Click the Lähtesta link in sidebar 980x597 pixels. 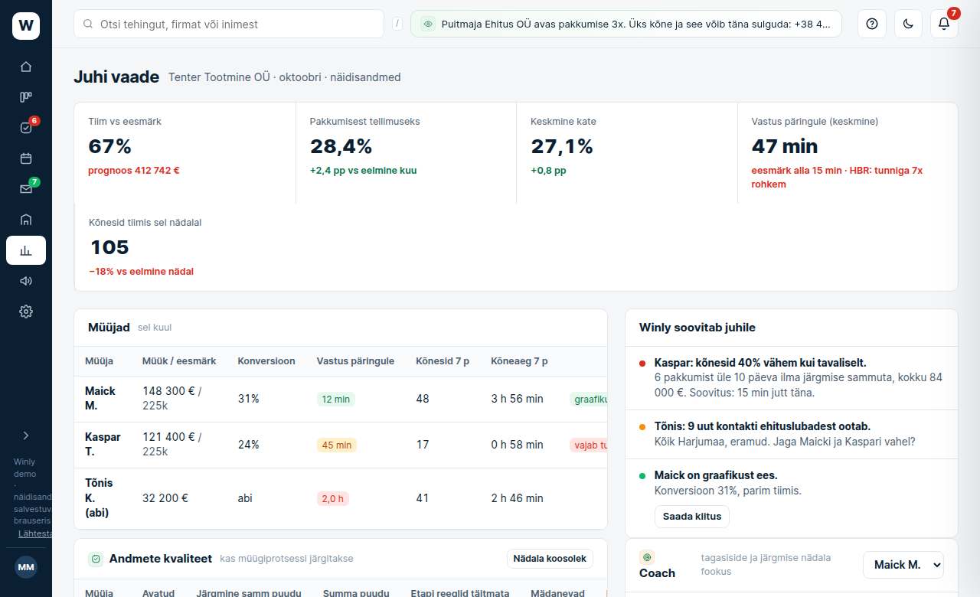pos(35,533)
